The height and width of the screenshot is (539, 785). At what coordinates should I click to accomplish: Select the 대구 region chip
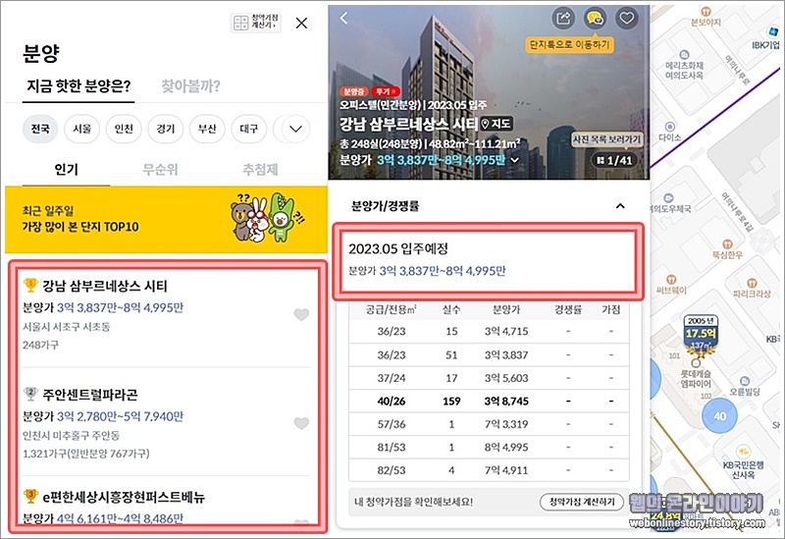click(249, 129)
